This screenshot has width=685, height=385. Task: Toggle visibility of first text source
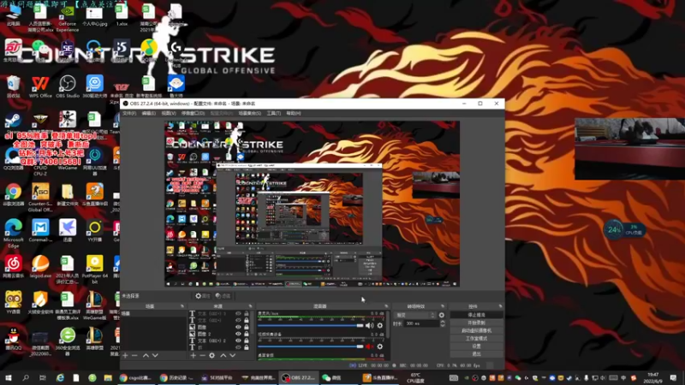coord(238,313)
